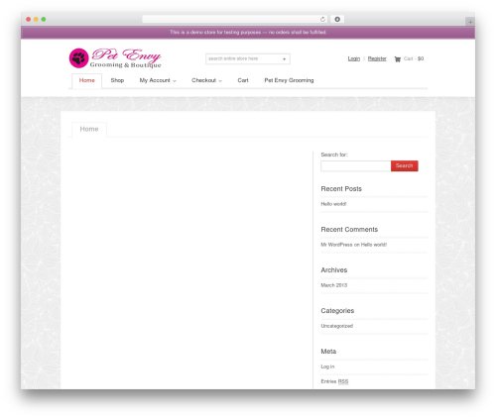Click the red close window button

pyautogui.click(x=29, y=19)
